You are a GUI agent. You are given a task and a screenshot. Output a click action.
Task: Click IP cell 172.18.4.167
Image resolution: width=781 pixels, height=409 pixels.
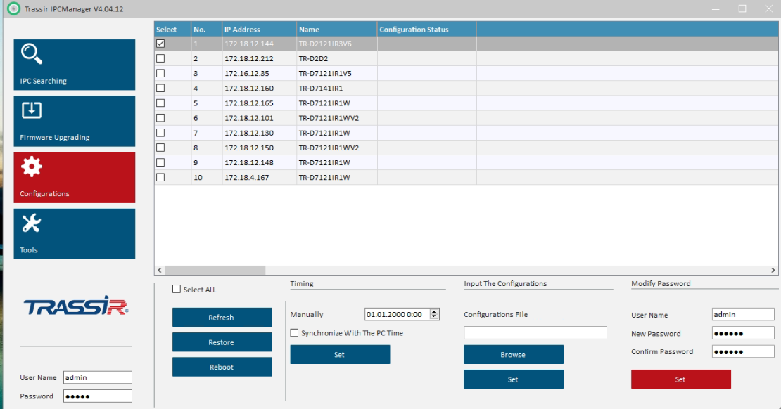tap(259, 178)
